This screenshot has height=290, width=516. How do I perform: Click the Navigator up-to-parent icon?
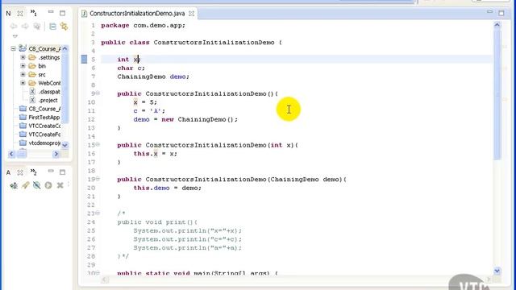[x=37, y=27]
